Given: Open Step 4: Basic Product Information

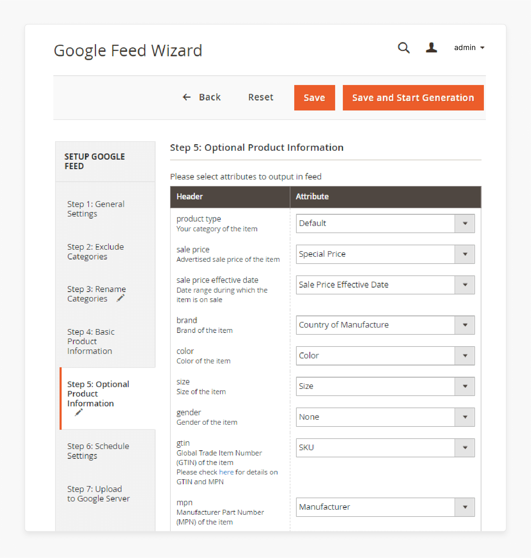Looking at the screenshot, I should (x=91, y=341).
